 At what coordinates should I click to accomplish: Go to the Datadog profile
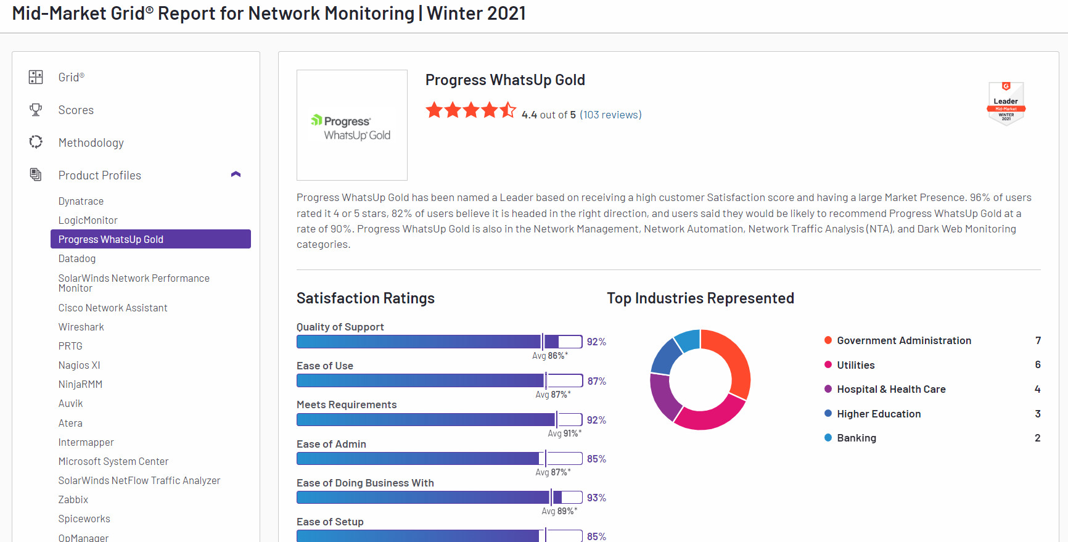click(x=77, y=258)
